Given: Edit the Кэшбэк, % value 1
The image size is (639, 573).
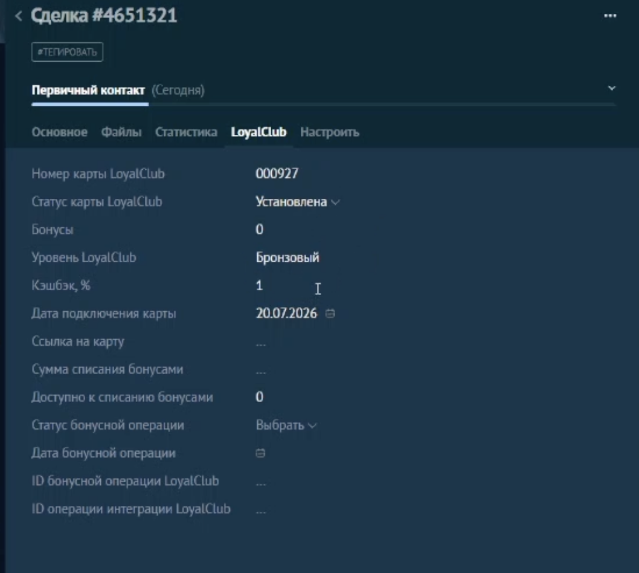Looking at the screenshot, I should pyautogui.click(x=259, y=285).
